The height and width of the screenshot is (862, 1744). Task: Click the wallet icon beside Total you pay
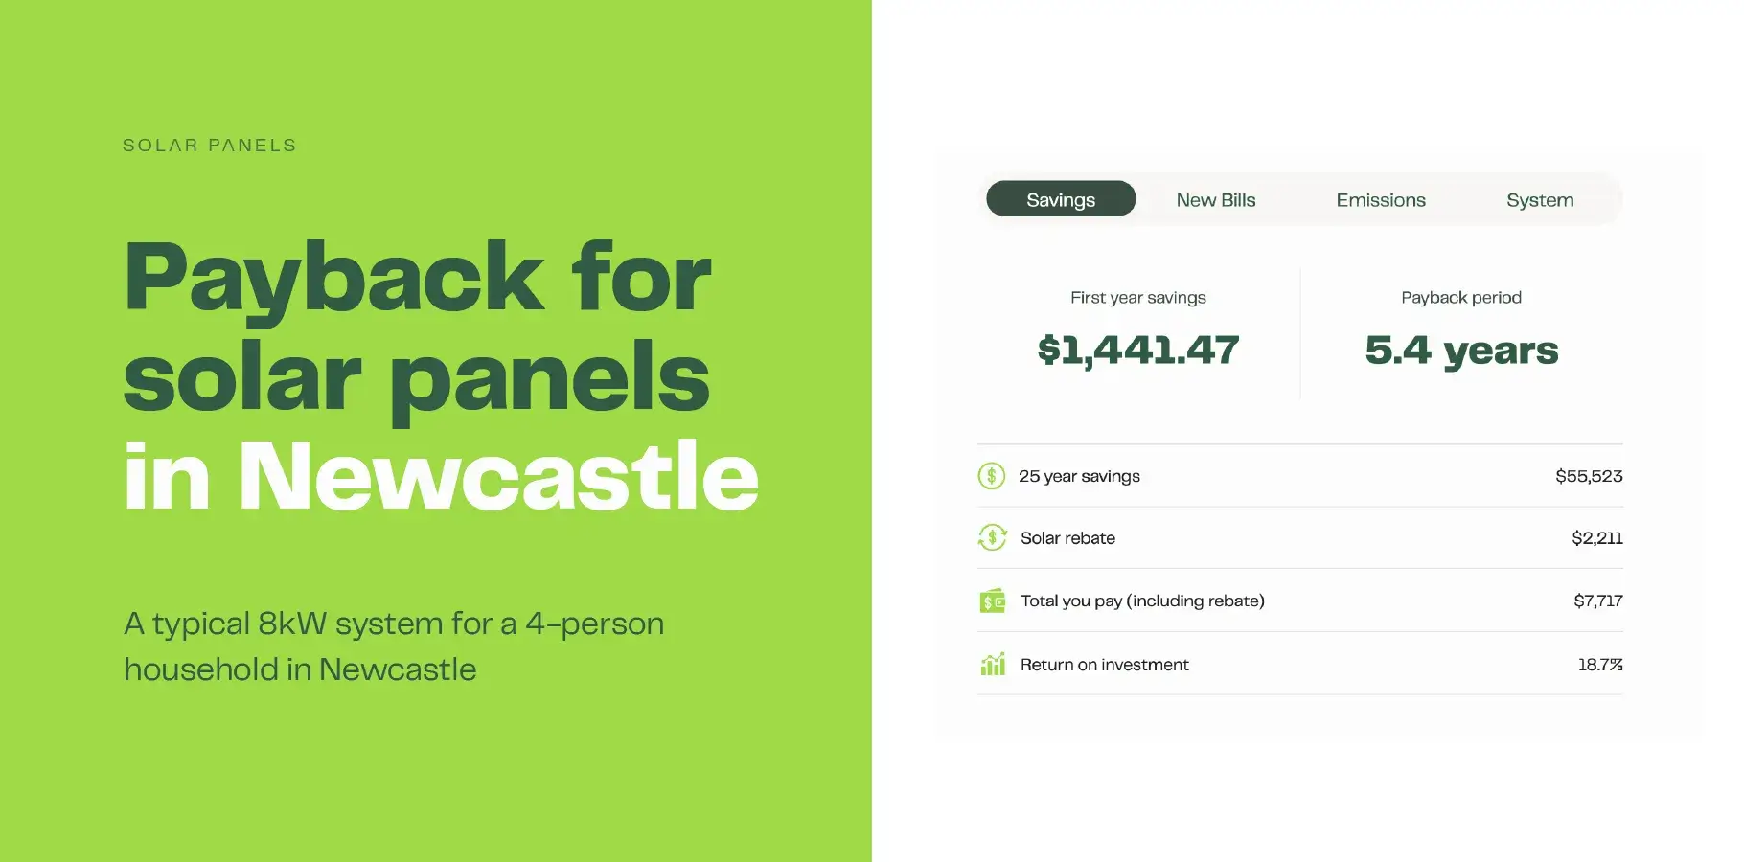point(992,601)
